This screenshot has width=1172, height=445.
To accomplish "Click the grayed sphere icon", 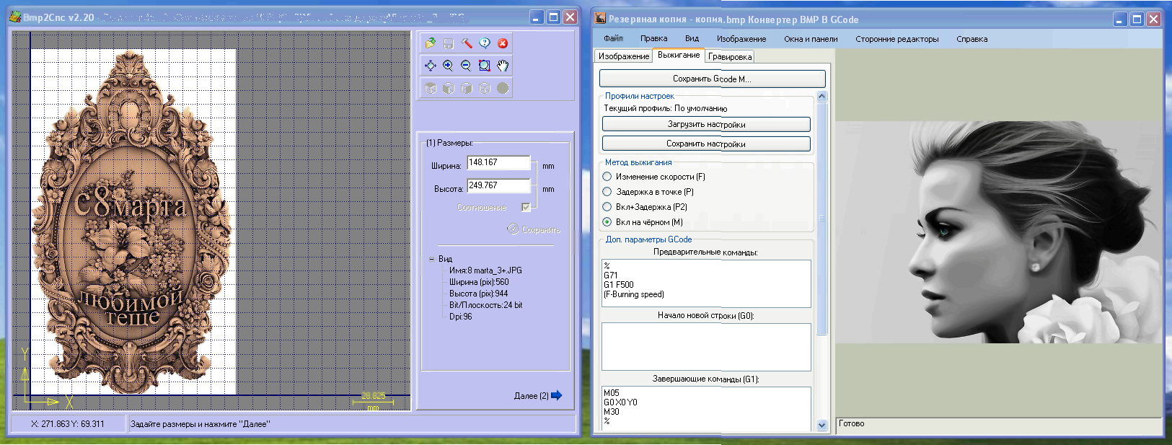I will pos(503,88).
